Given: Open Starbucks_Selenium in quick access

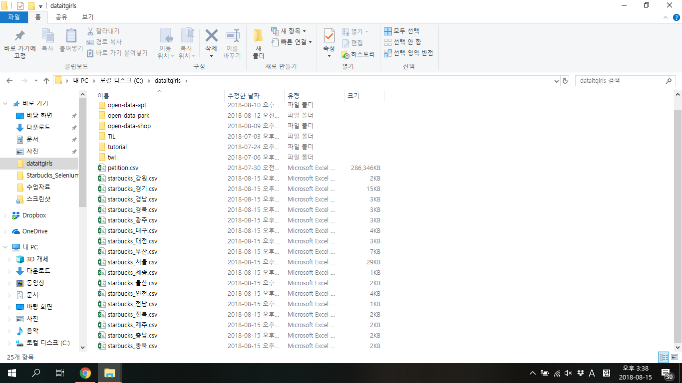Looking at the screenshot, I should click(47, 176).
